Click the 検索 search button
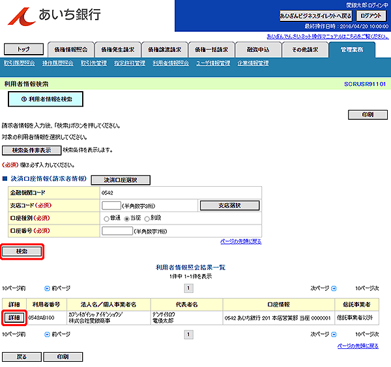391x367 pixels. tap(22, 251)
